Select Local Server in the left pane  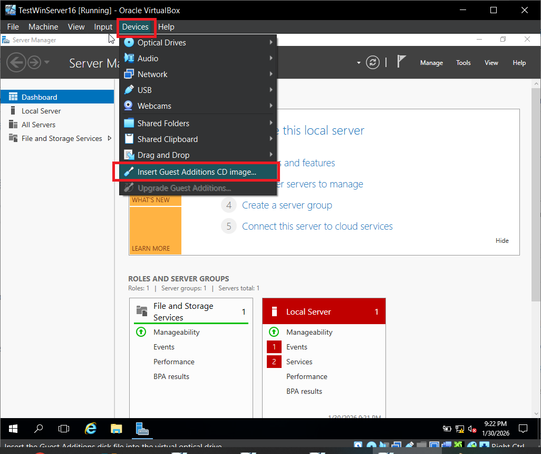pos(41,111)
